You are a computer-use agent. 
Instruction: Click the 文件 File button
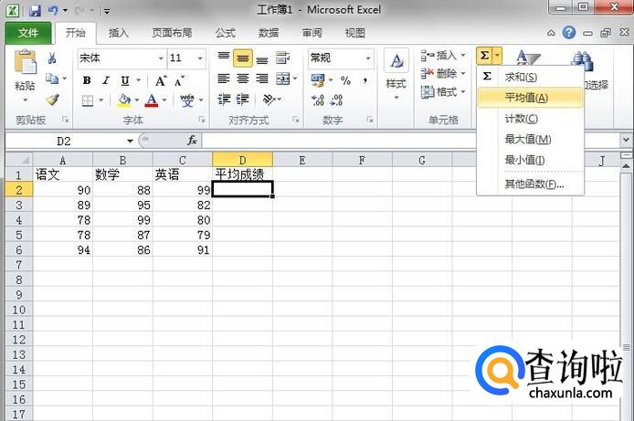[28, 33]
